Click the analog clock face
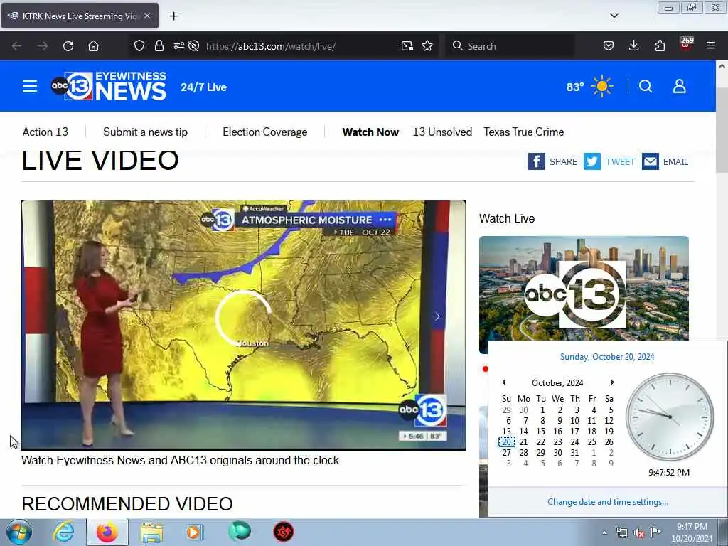 pos(670,417)
